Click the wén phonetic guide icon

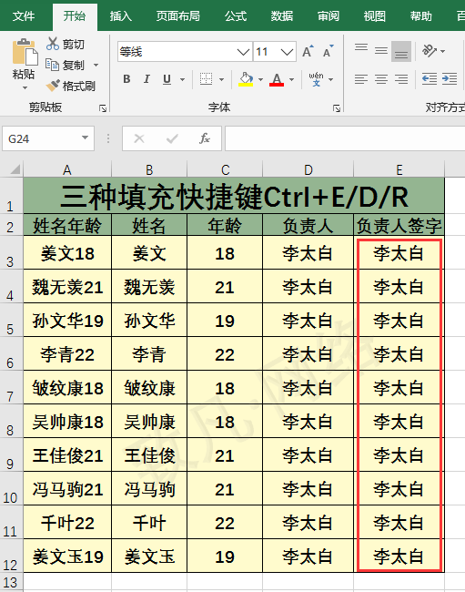[316, 79]
